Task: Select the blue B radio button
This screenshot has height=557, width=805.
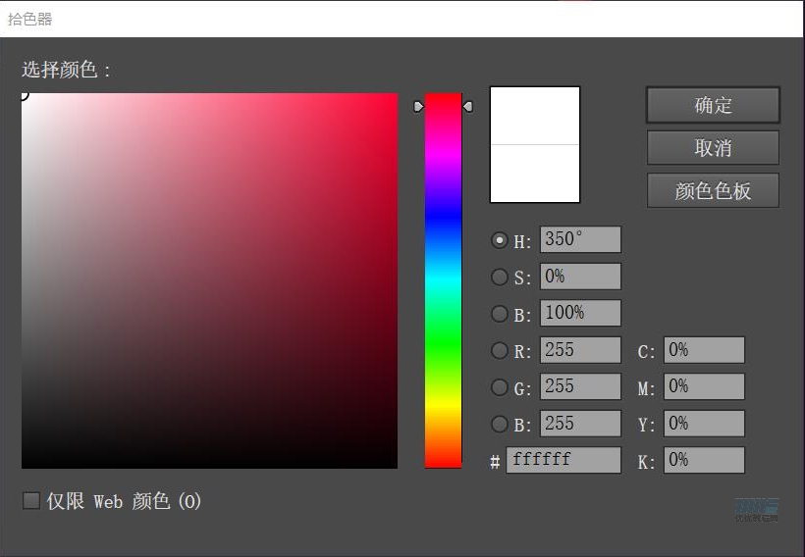Action: coord(500,424)
